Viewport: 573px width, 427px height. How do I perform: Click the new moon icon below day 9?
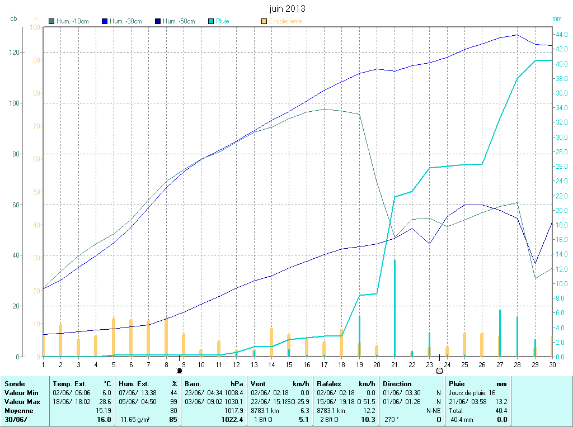[x=180, y=371]
